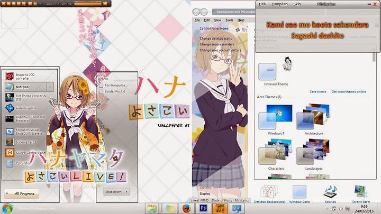Open Window Color settings
This screenshot has height=214, width=381.
point(300,193)
